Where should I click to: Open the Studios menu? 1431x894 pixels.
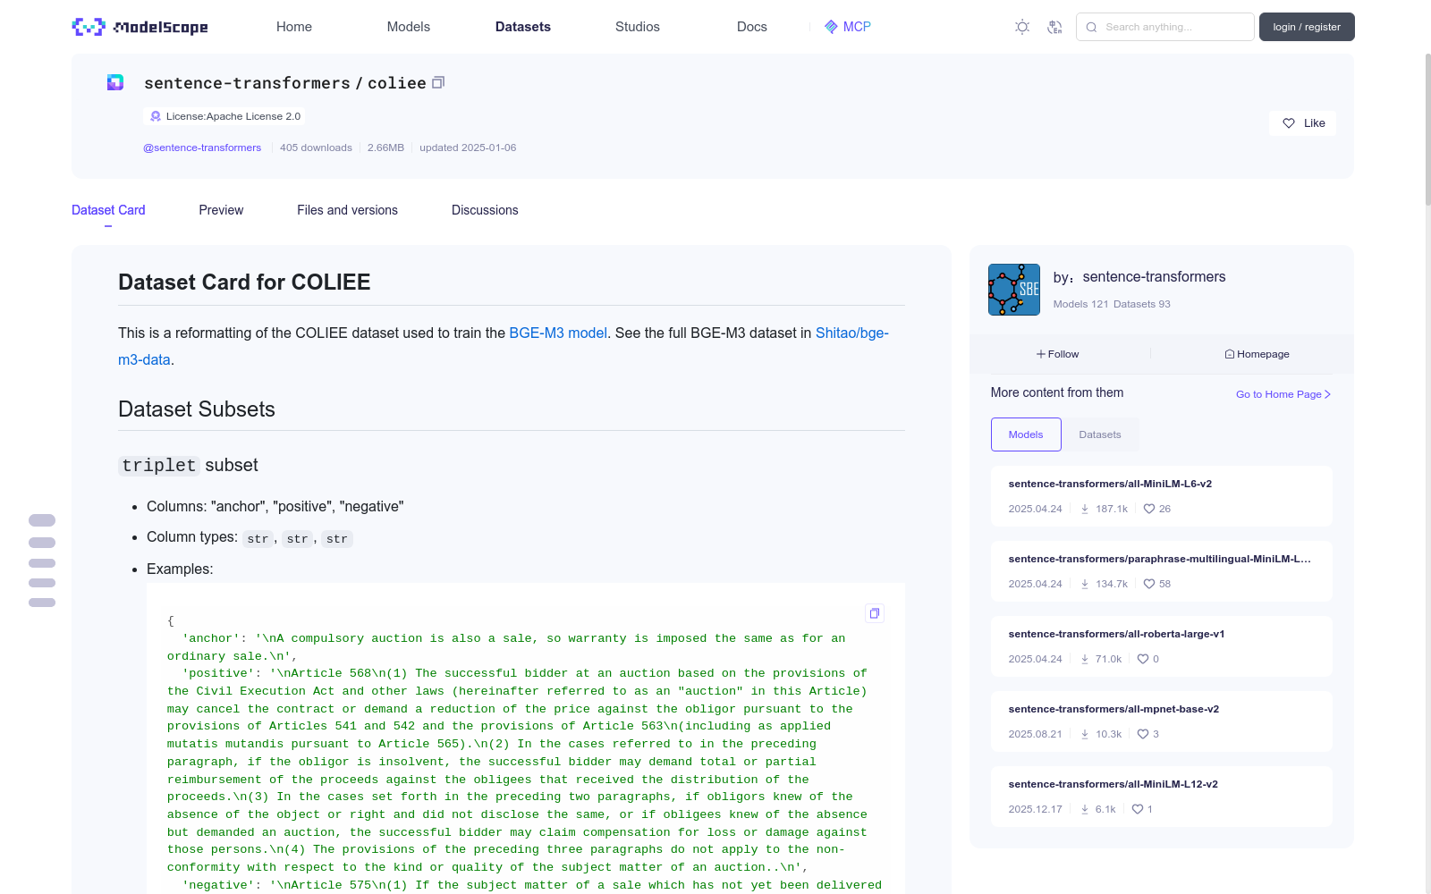click(638, 27)
